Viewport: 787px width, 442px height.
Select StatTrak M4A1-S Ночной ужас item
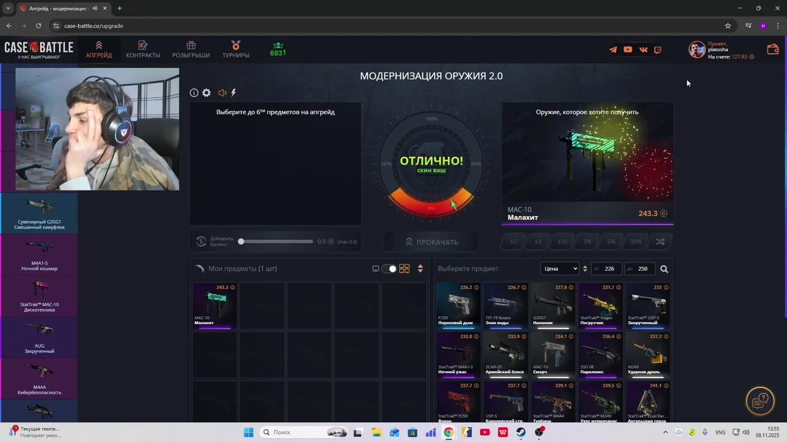[x=458, y=355]
